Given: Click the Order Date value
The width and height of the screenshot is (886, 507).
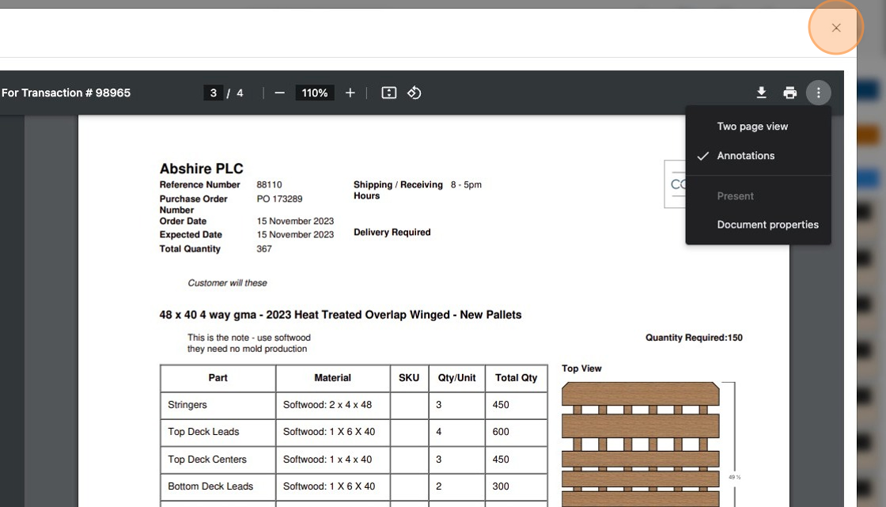Looking at the screenshot, I should [295, 221].
